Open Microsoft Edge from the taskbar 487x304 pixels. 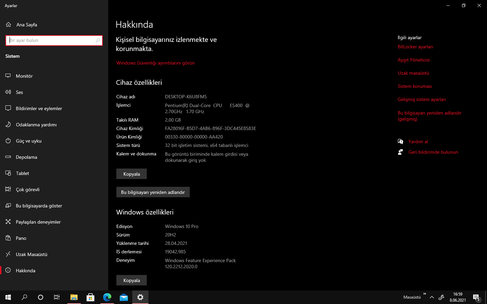coord(107,297)
